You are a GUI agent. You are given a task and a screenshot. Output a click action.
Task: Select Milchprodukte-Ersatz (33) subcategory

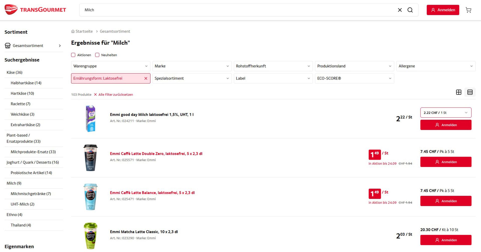33,152
